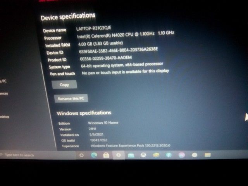The width and height of the screenshot is (248, 186).
Task: Click the 'System type' label
Action: tap(59, 67)
